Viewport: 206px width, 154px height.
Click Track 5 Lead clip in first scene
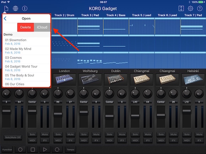click(141, 27)
